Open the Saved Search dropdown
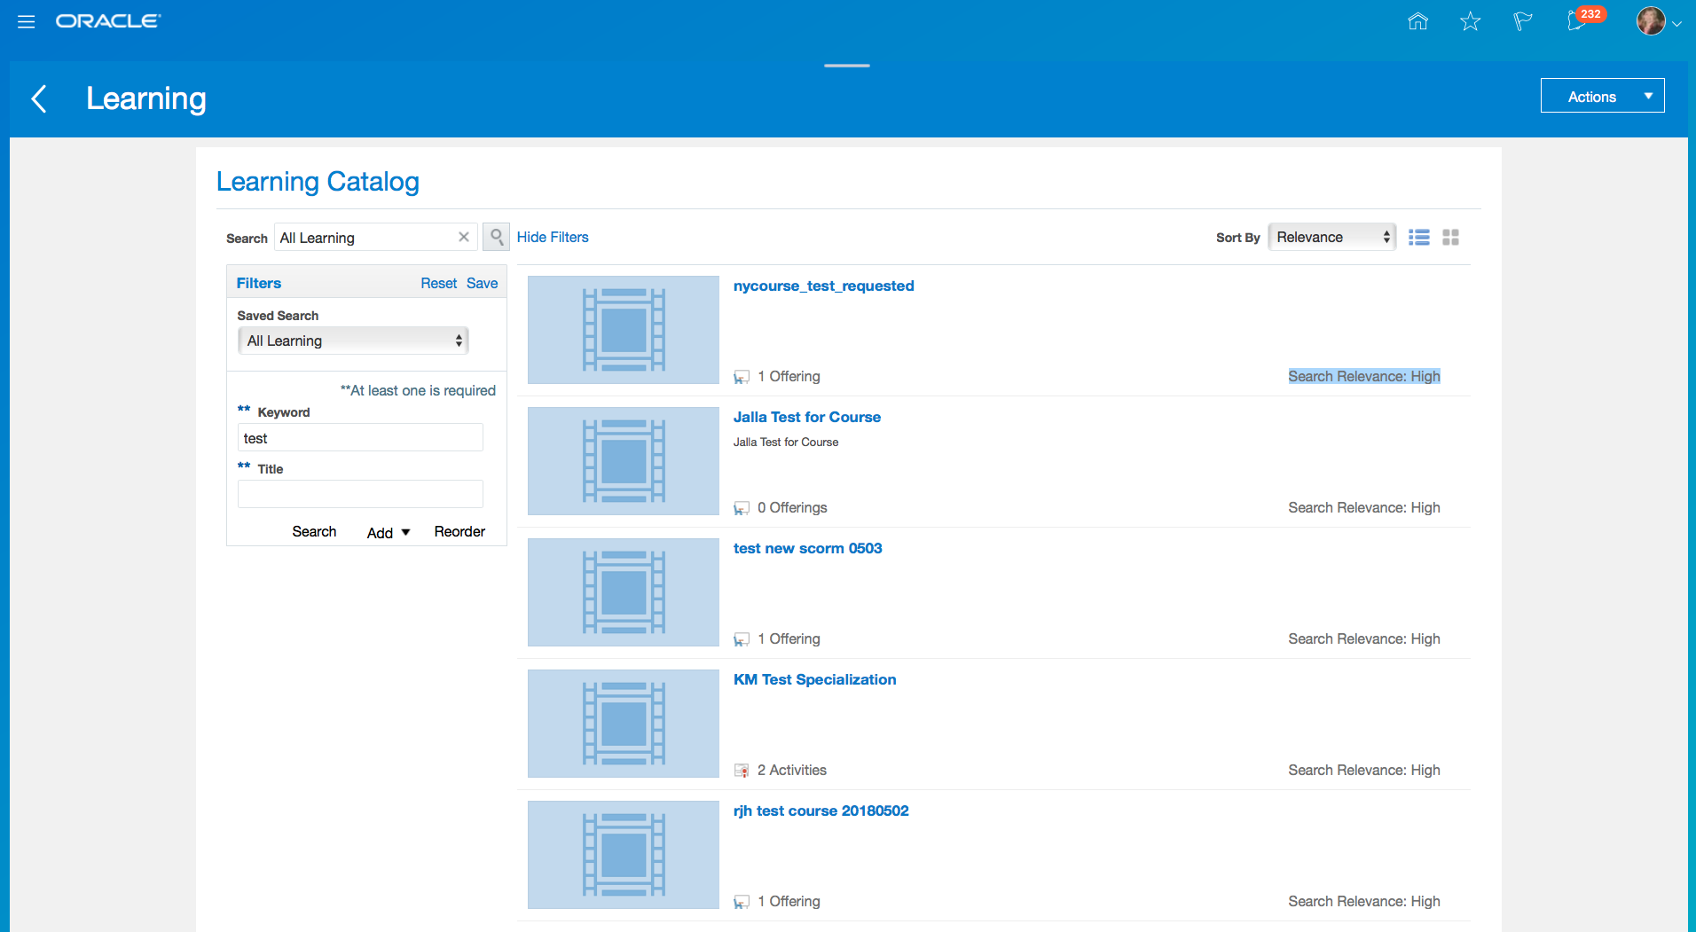1696x932 pixels. pos(353,341)
